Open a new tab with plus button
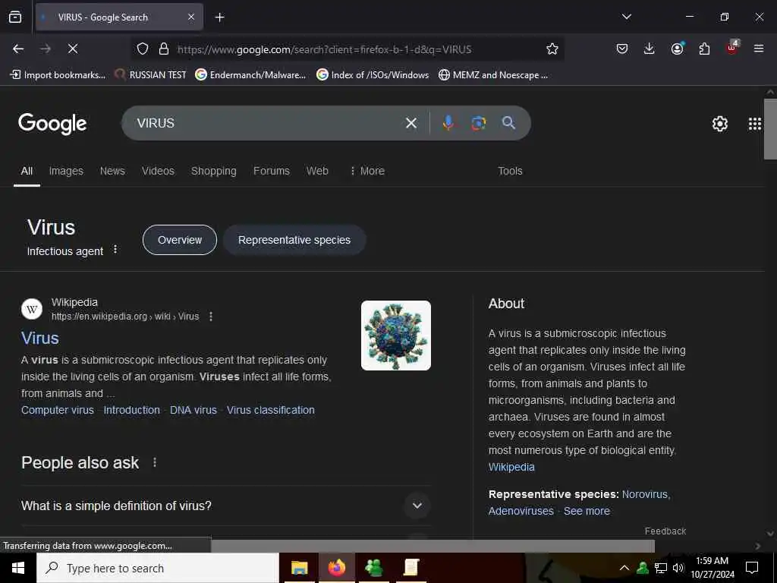 pyautogui.click(x=219, y=17)
